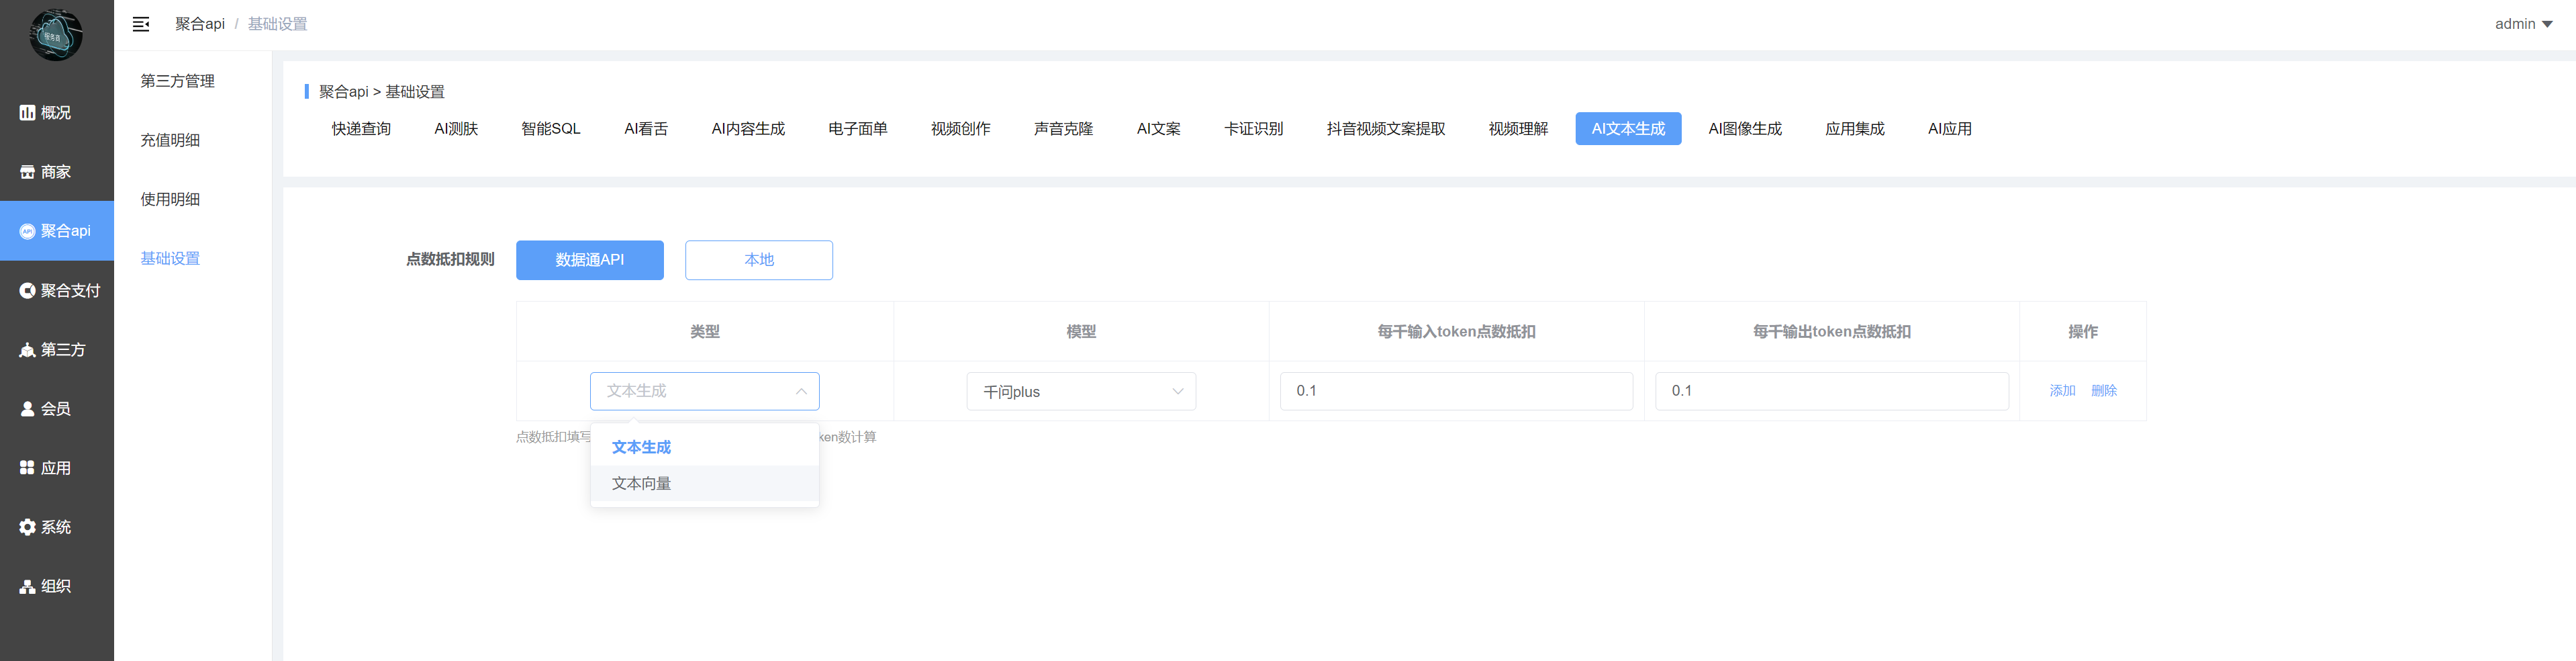Click the 删除 delete row link
The image size is (2576, 661).
2103,391
